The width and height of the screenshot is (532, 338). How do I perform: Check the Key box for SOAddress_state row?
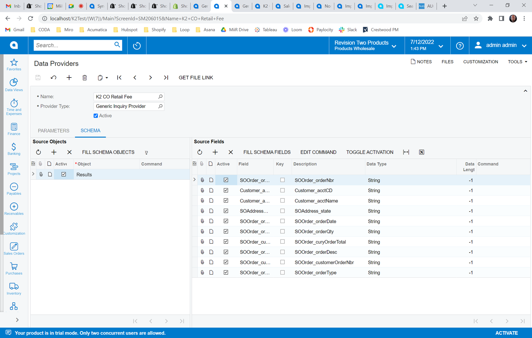click(x=282, y=211)
